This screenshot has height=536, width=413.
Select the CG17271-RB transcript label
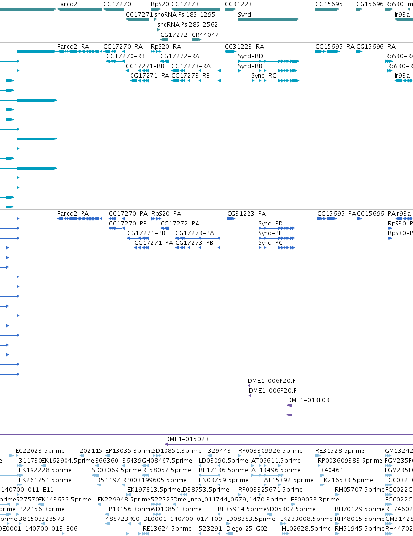click(145, 66)
